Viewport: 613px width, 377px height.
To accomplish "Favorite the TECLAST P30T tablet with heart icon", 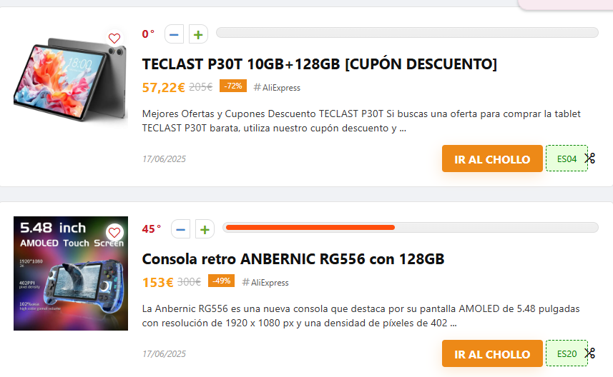I will tap(114, 39).
